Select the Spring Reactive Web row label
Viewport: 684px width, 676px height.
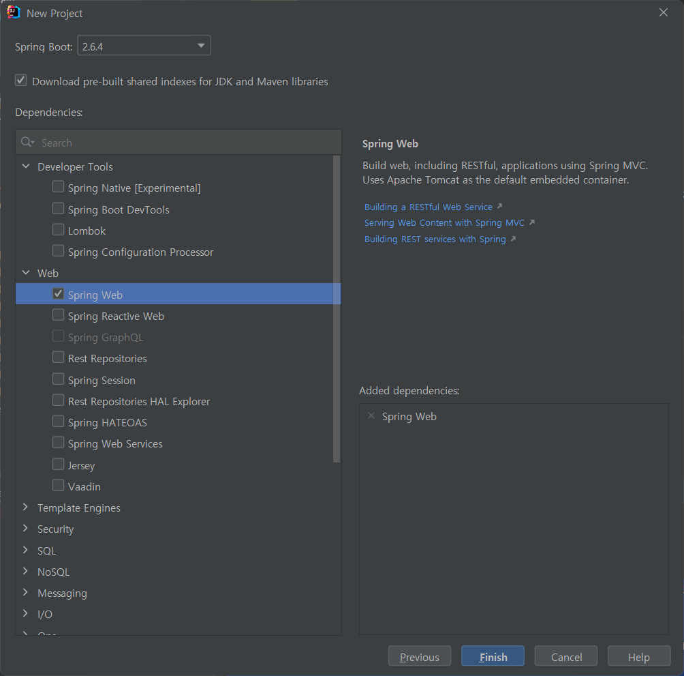[116, 317]
